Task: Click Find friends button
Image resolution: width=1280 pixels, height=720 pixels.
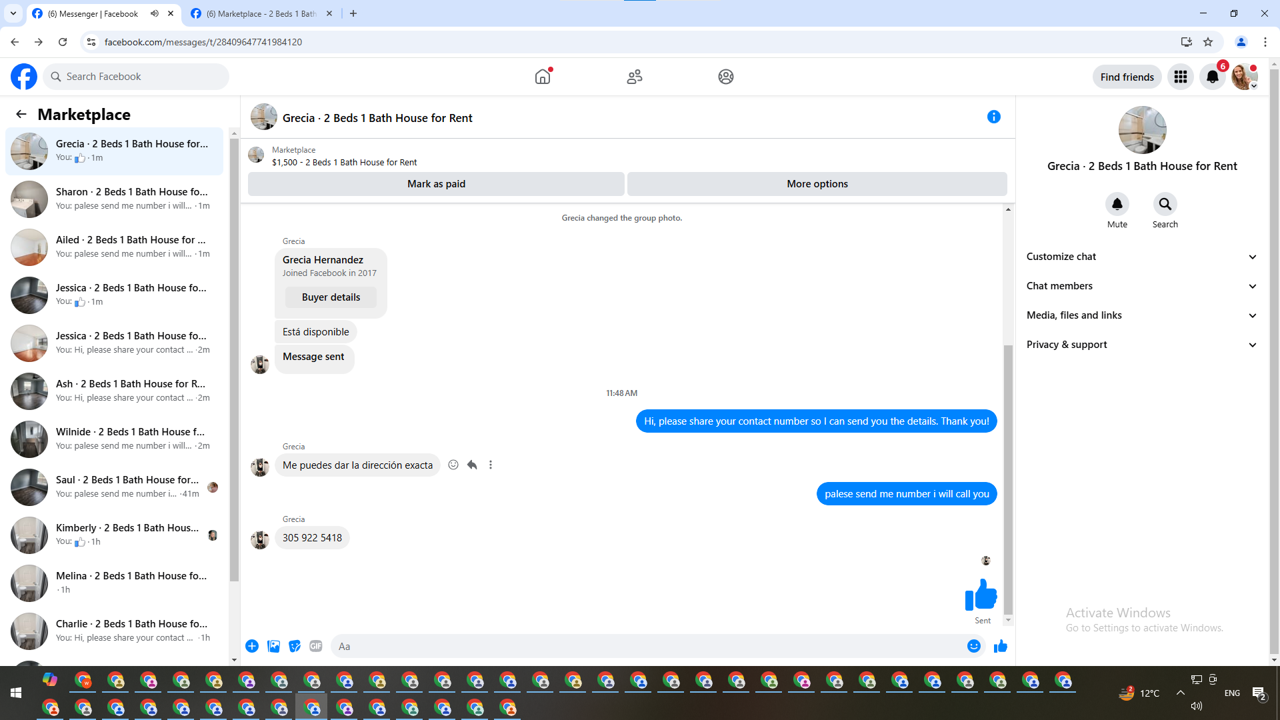Action: (x=1127, y=77)
